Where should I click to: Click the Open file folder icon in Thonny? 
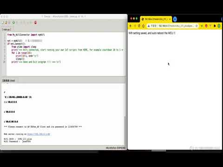pos(6,23)
